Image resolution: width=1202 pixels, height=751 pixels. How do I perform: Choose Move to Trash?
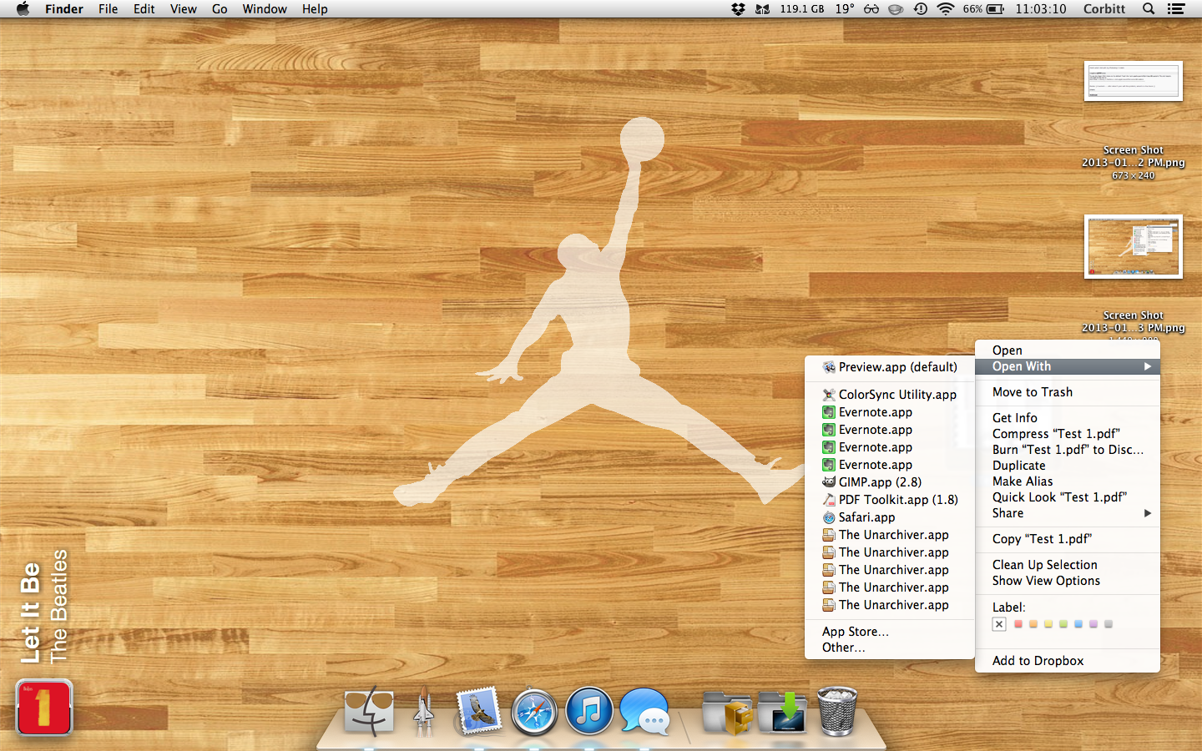(1068, 392)
